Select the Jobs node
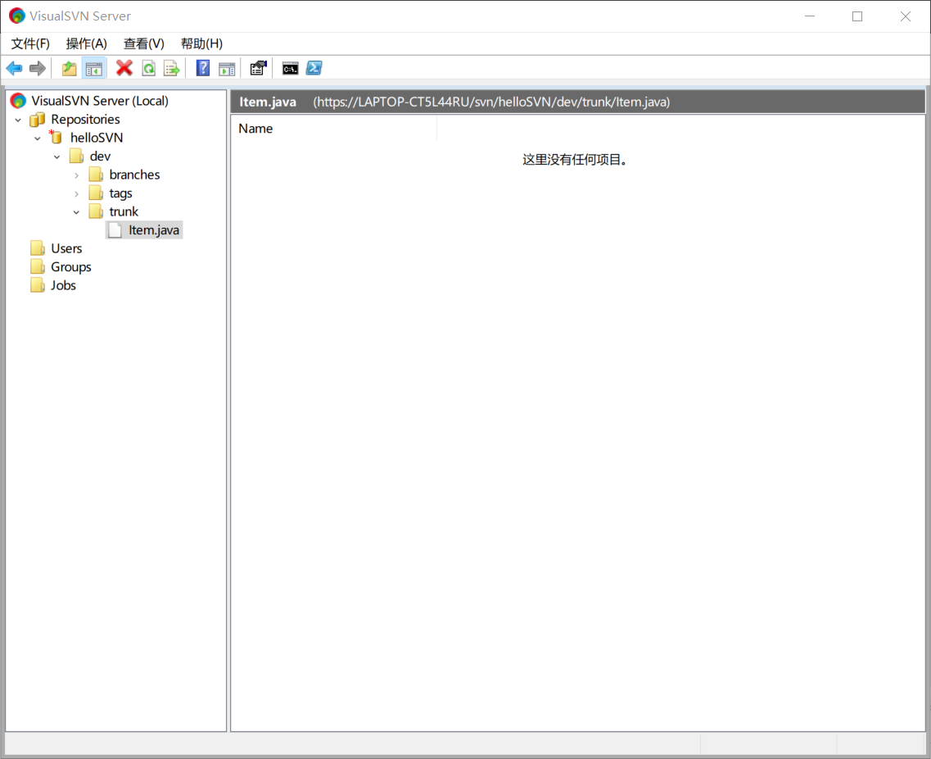The width and height of the screenshot is (931, 759). (x=64, y=285)
